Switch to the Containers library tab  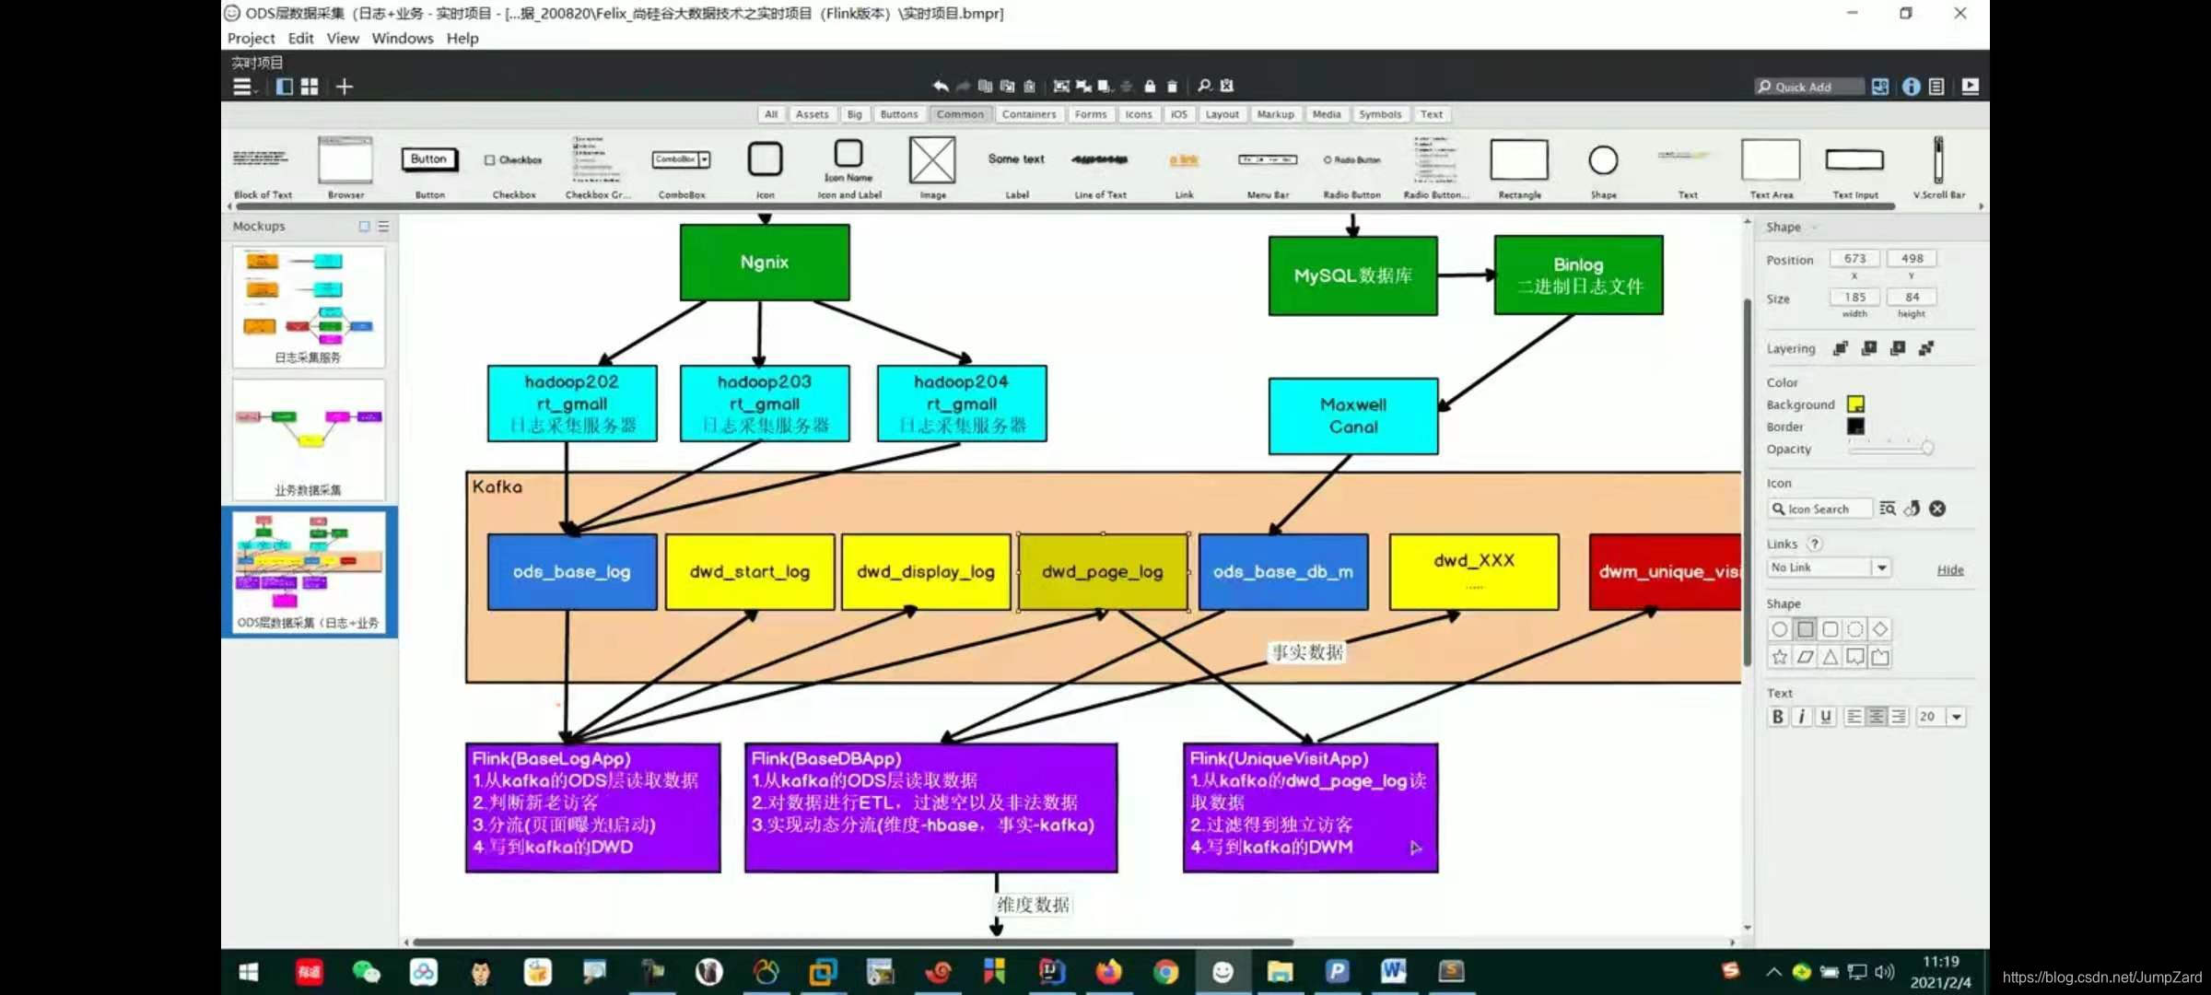point(1028,114)
